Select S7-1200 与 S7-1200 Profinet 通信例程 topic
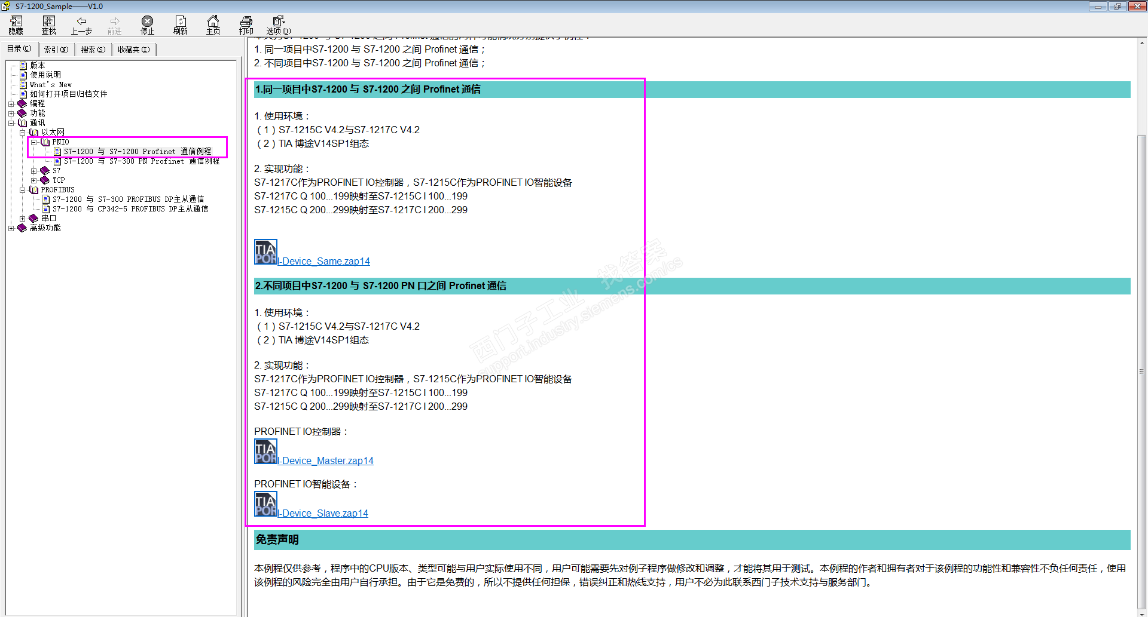Image resolution: width=1148 pixels, height=617 pixels. click(138, 151)
